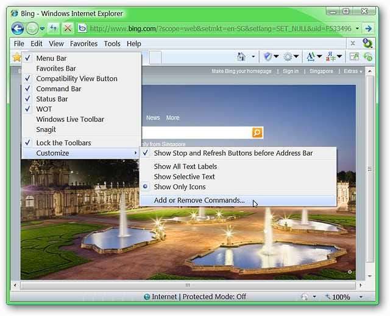Image resolution: width=390 pixels, height=316 pixels.
Task: Expand the address bar history dropdown
Action: (356, 28)
